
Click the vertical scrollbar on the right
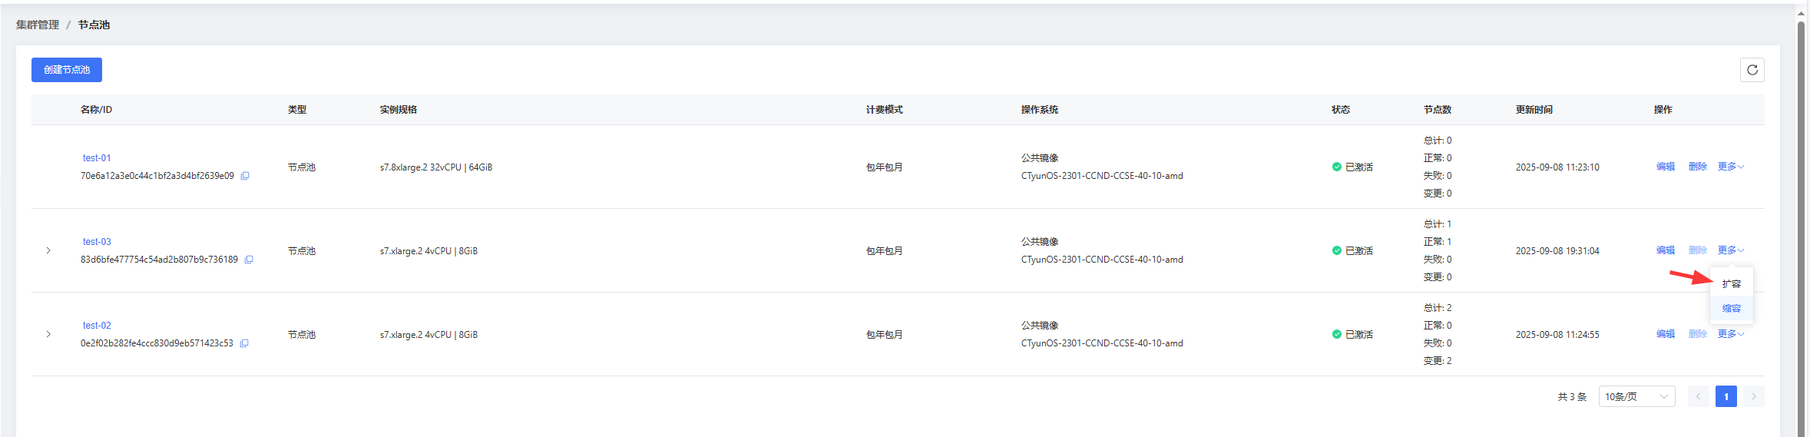click(x=1801, y=223)
